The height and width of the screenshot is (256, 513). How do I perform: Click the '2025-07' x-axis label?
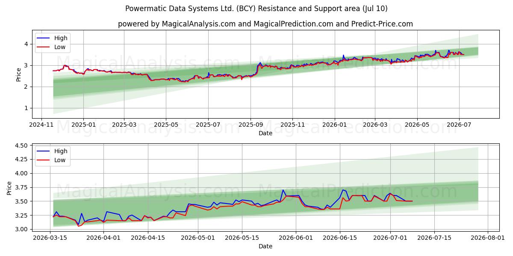click(208, 125)
